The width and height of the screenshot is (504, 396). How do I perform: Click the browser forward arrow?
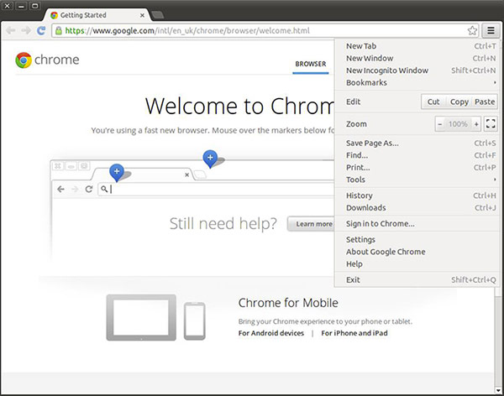[x=26, y=30]
